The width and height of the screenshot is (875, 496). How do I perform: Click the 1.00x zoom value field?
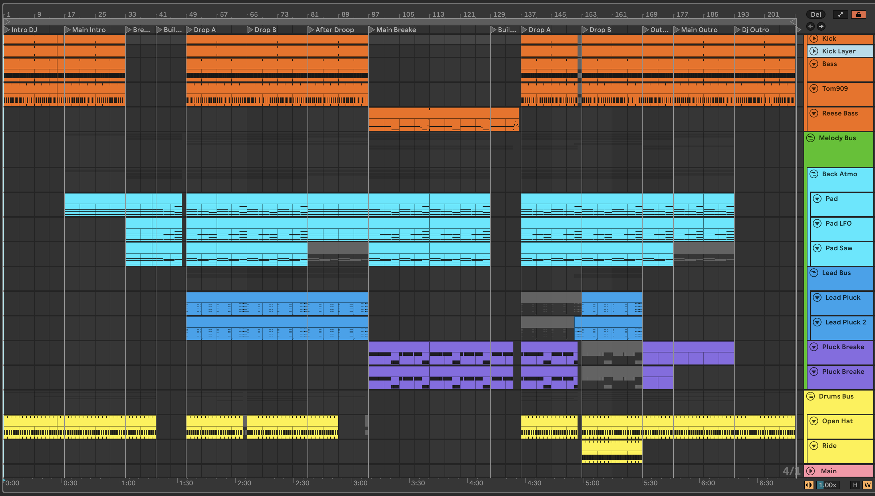827,485
